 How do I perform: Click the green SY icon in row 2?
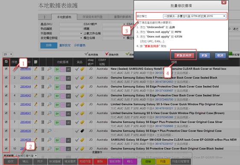57,78
